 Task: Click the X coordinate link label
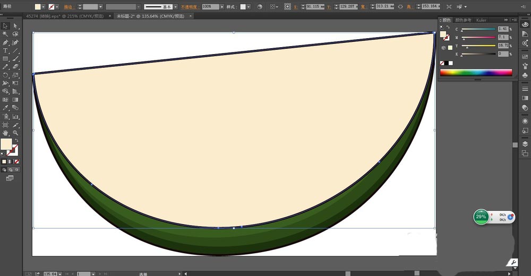pos(295,7)
